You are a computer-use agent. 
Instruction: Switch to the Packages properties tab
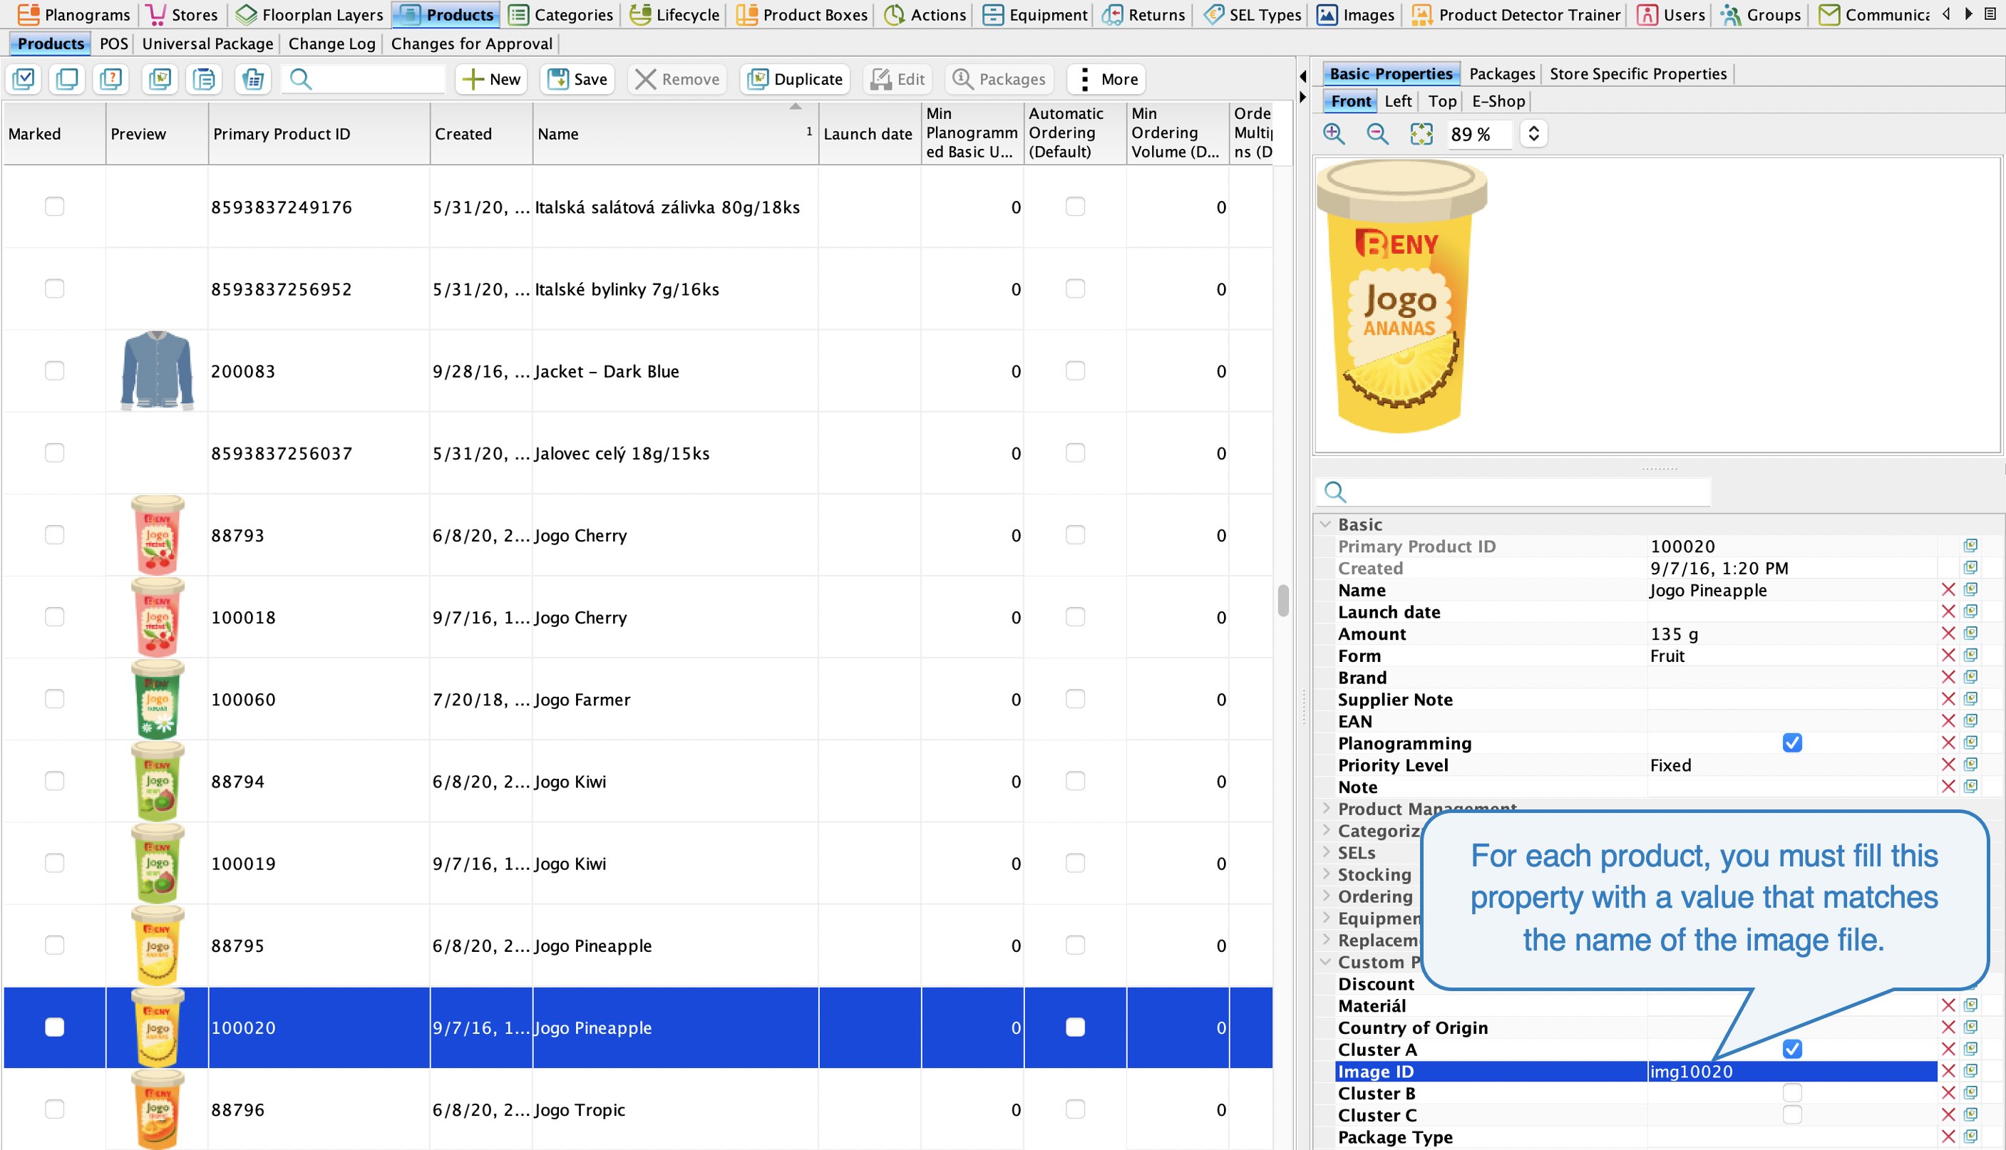pyautogui.click(x=1501, y=73)
